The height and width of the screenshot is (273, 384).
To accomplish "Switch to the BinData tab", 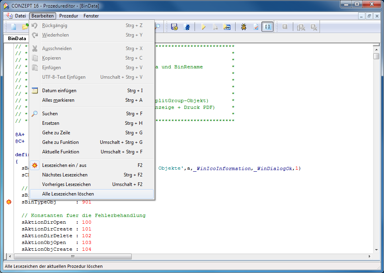I will click(17, 39).
